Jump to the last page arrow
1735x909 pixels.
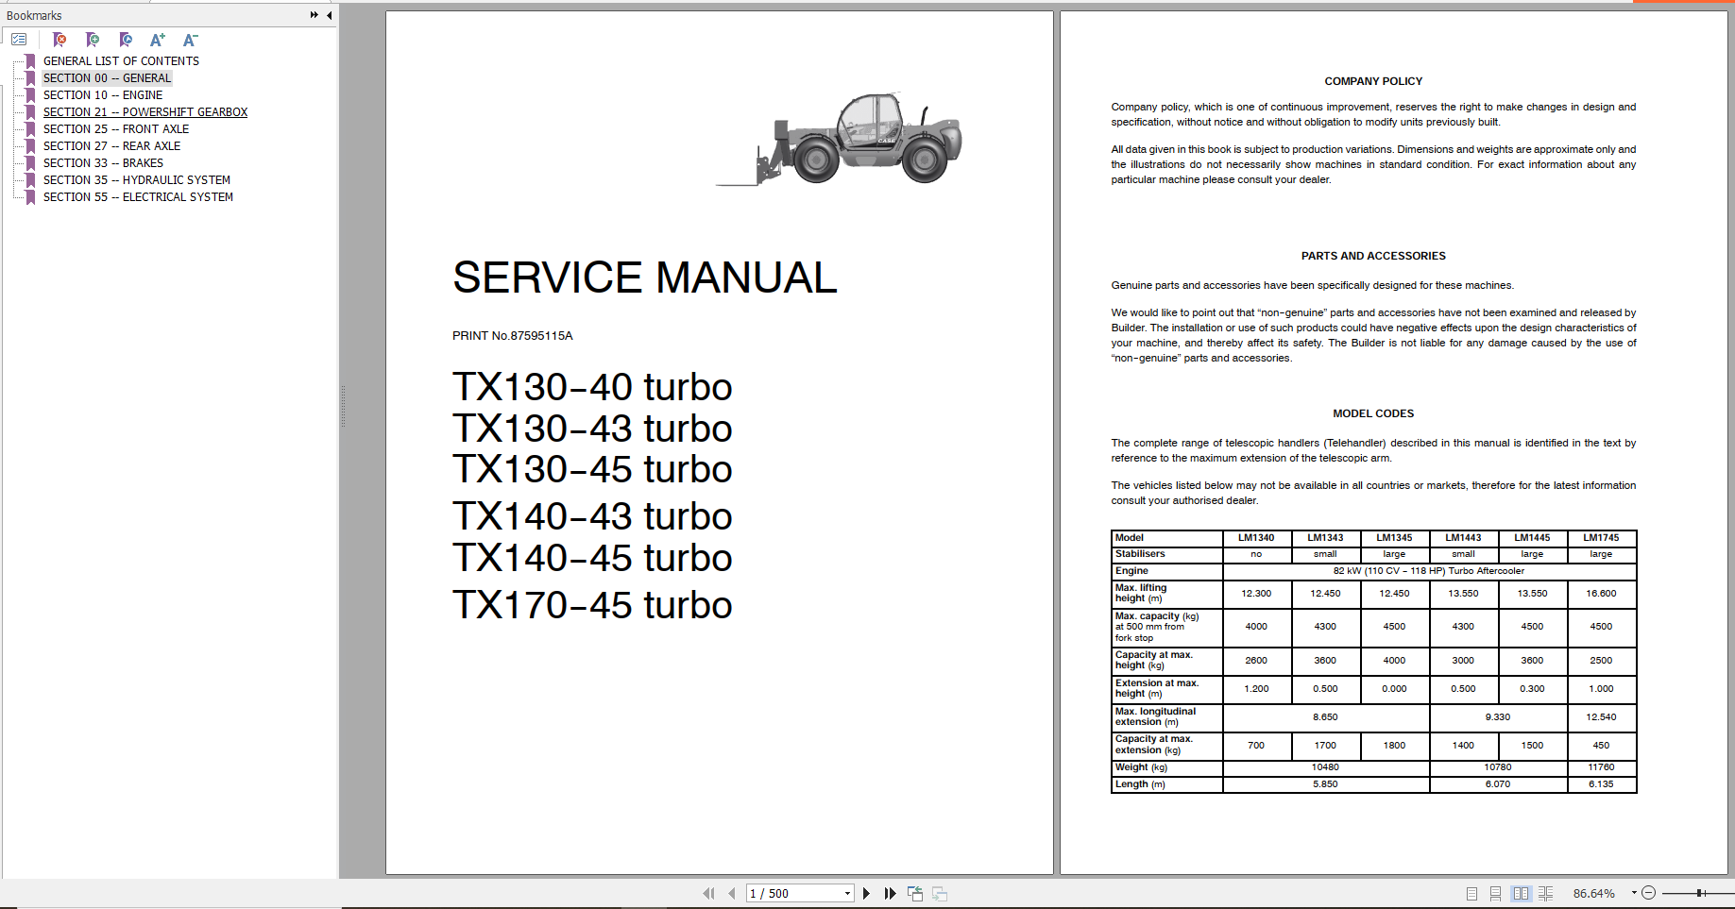(890, 893)
